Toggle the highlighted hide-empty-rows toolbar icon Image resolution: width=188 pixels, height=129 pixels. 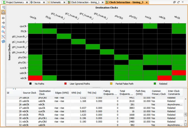point(3,12)
